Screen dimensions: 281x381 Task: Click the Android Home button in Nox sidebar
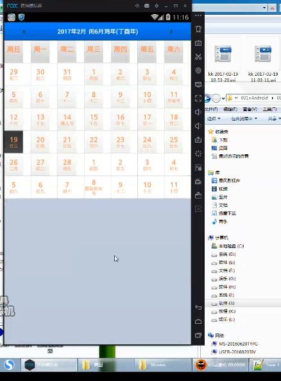point(198,321)
